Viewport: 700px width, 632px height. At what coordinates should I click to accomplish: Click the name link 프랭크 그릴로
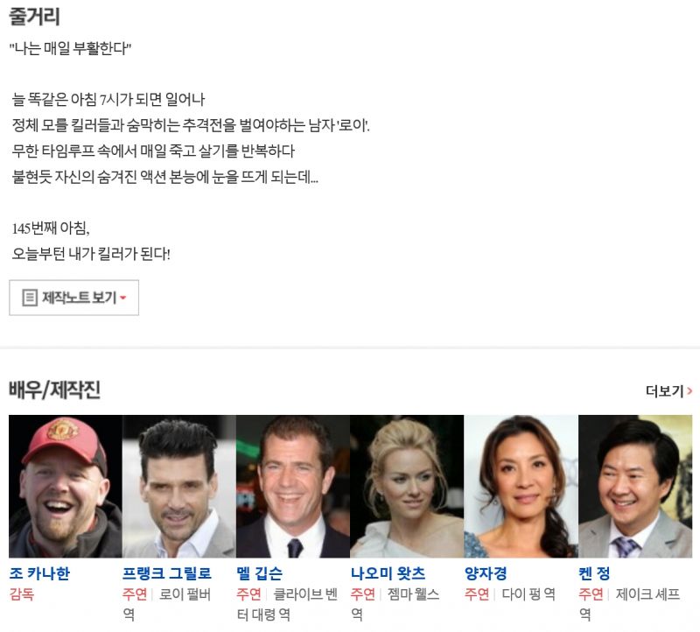click(x=167, y=573)
